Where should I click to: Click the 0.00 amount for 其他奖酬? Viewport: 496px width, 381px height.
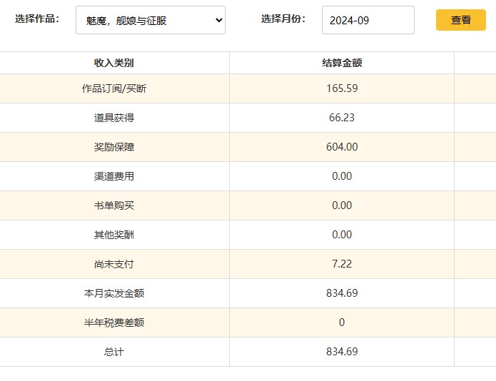(342, 235)
